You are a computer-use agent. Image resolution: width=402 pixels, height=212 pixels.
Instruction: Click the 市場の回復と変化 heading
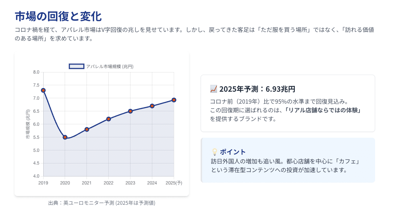coord(58,17)
